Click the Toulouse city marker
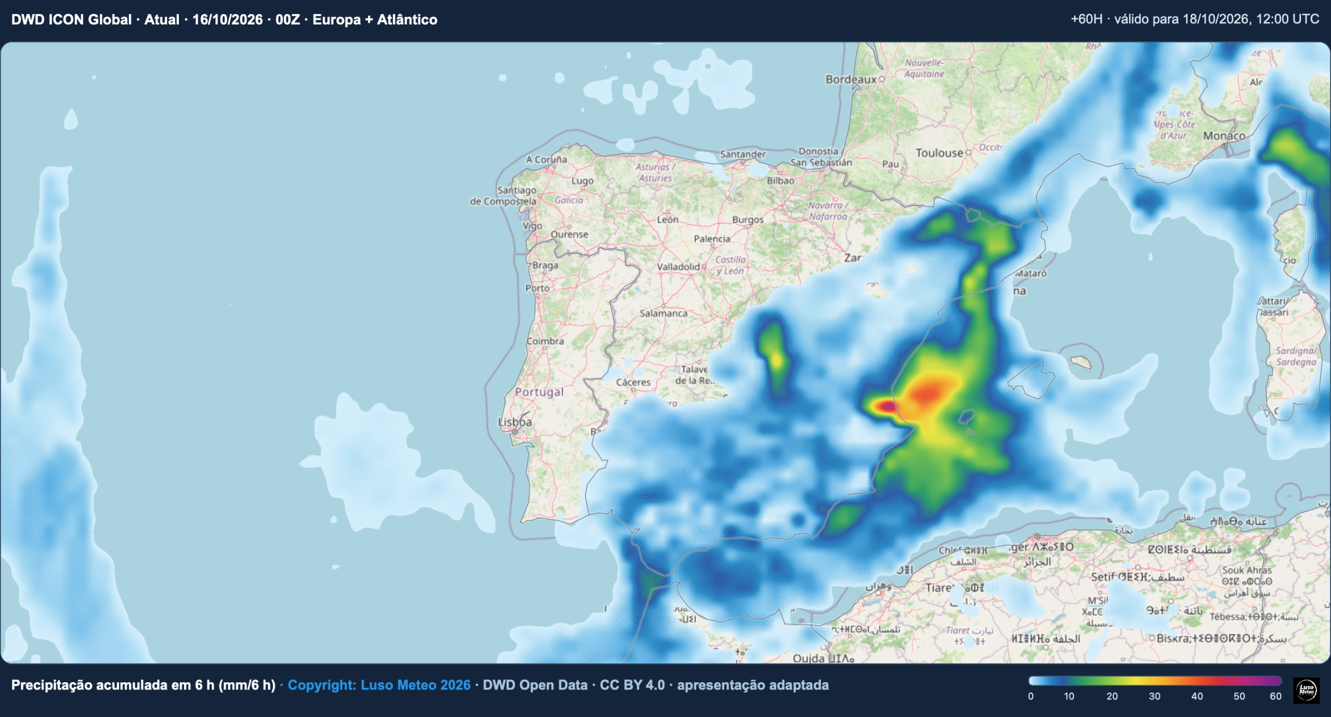The width and height of the screenshot is (1331, 717). point(969,153)
